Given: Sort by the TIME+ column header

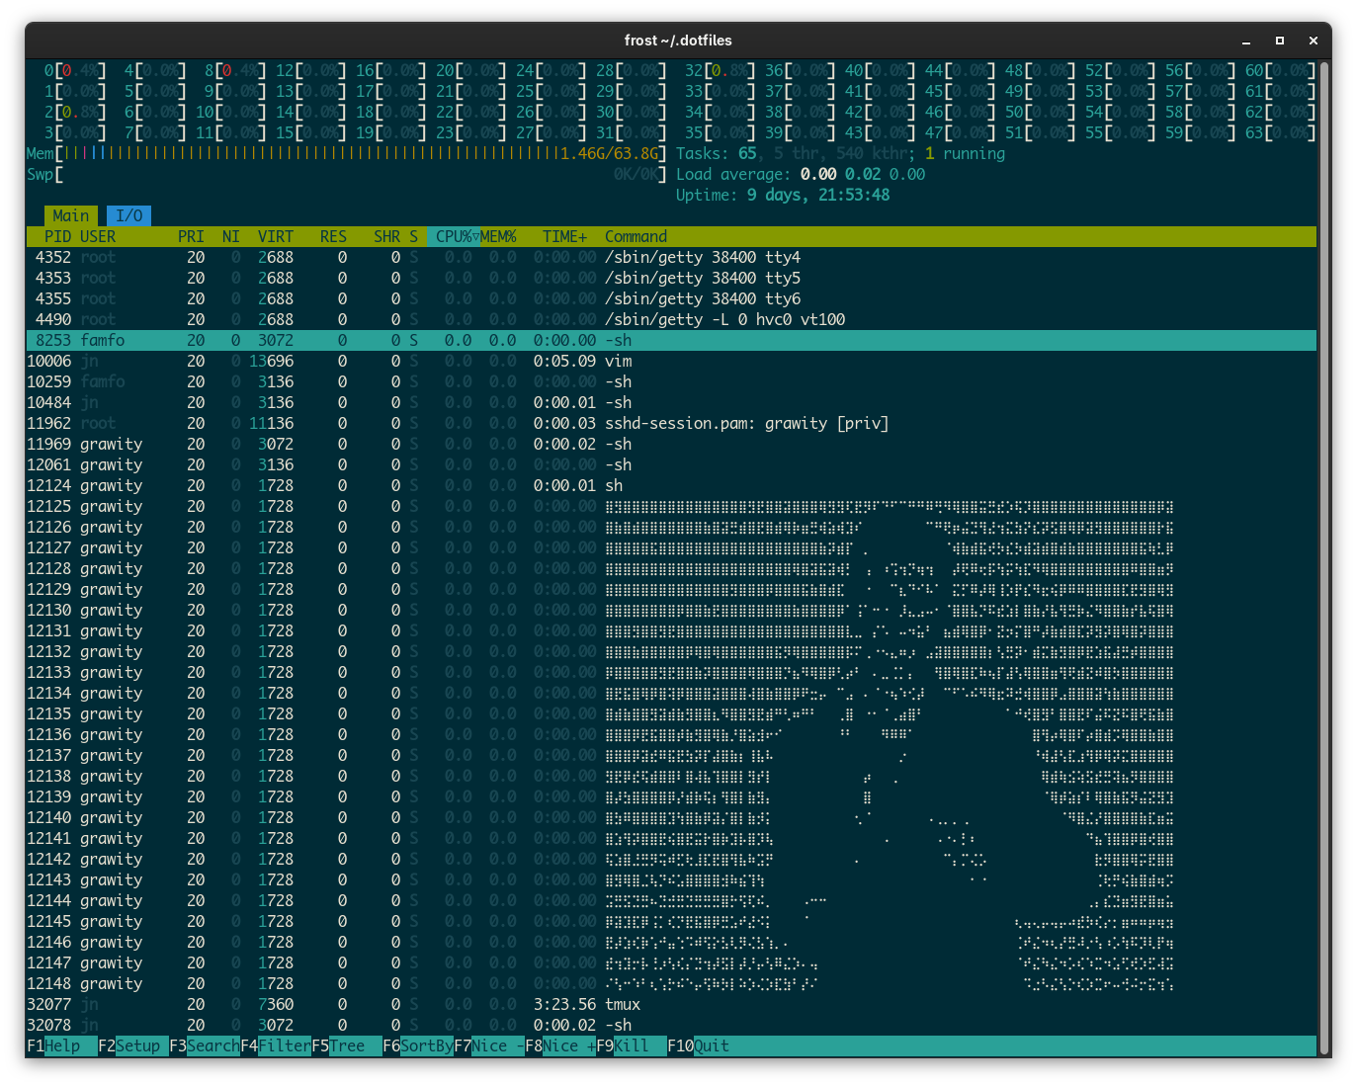Looking at the screenshot, I should pos(564,237).
